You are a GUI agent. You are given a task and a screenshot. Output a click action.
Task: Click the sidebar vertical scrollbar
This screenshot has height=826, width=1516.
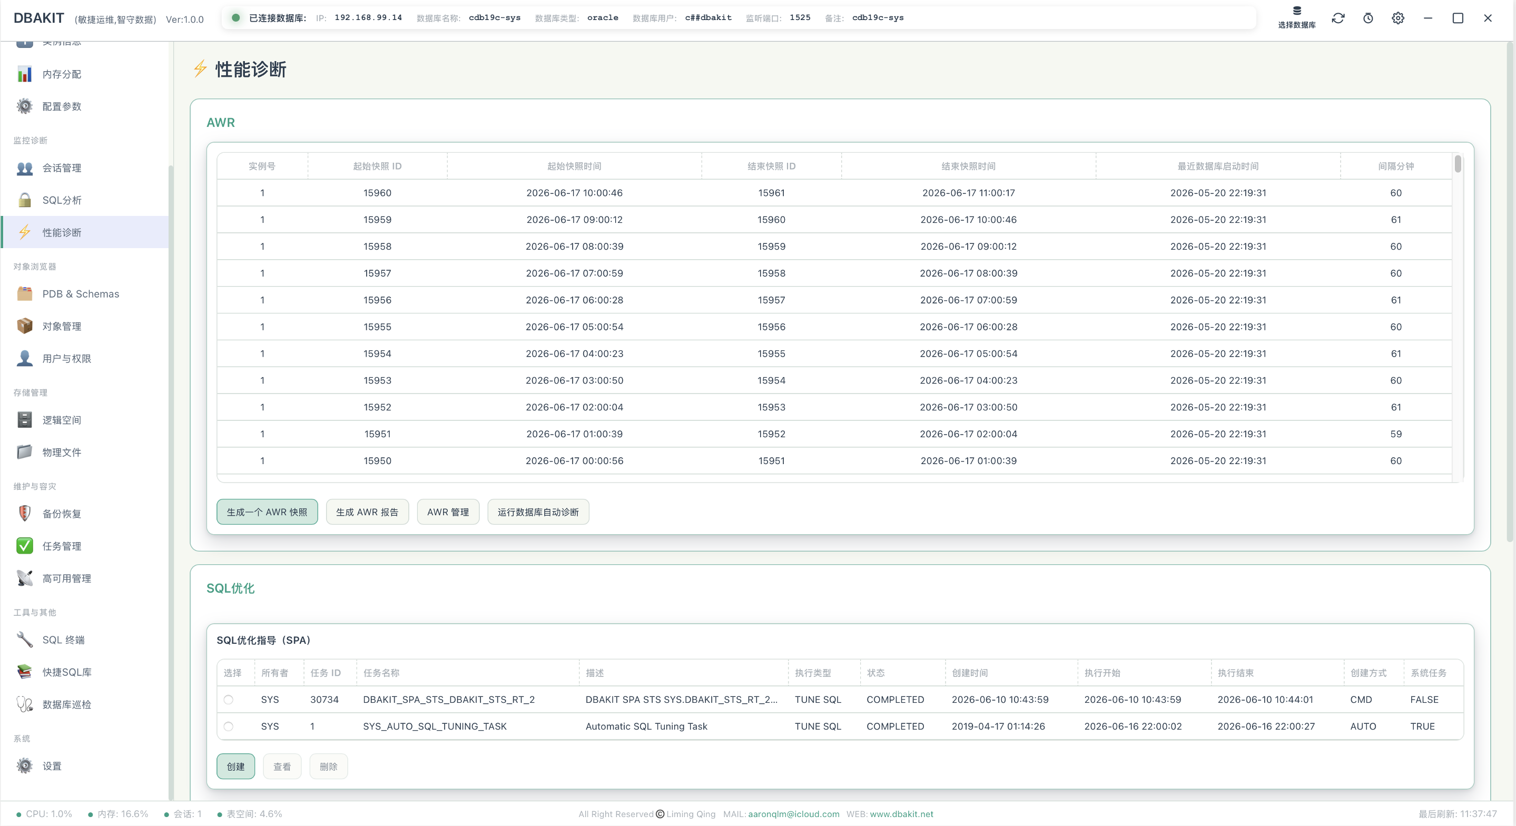(x=171, y=483)
